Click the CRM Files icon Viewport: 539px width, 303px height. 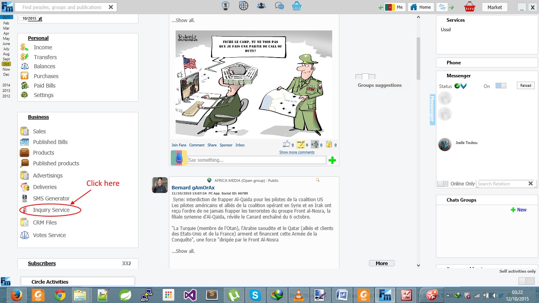[x=24, y=222]
